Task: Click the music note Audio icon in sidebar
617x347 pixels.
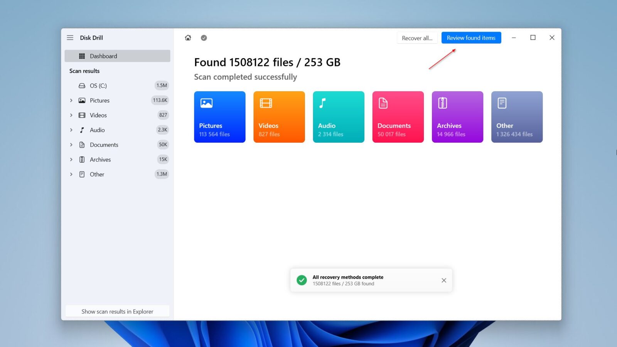Action: click(82, 130)
